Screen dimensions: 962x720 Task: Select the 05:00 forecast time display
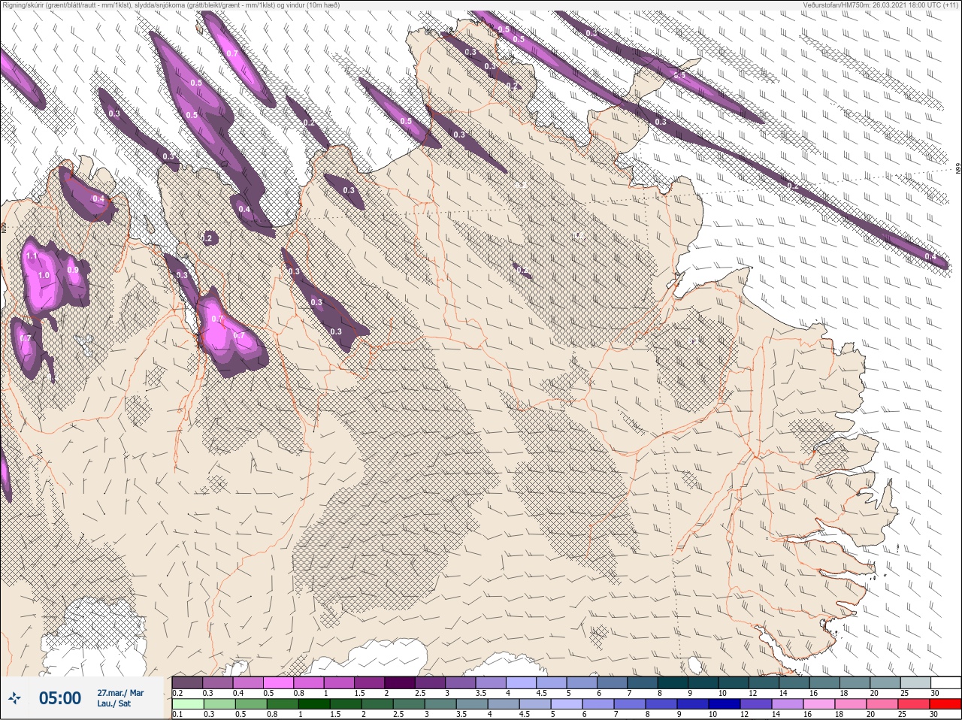[x=59, y=698]
